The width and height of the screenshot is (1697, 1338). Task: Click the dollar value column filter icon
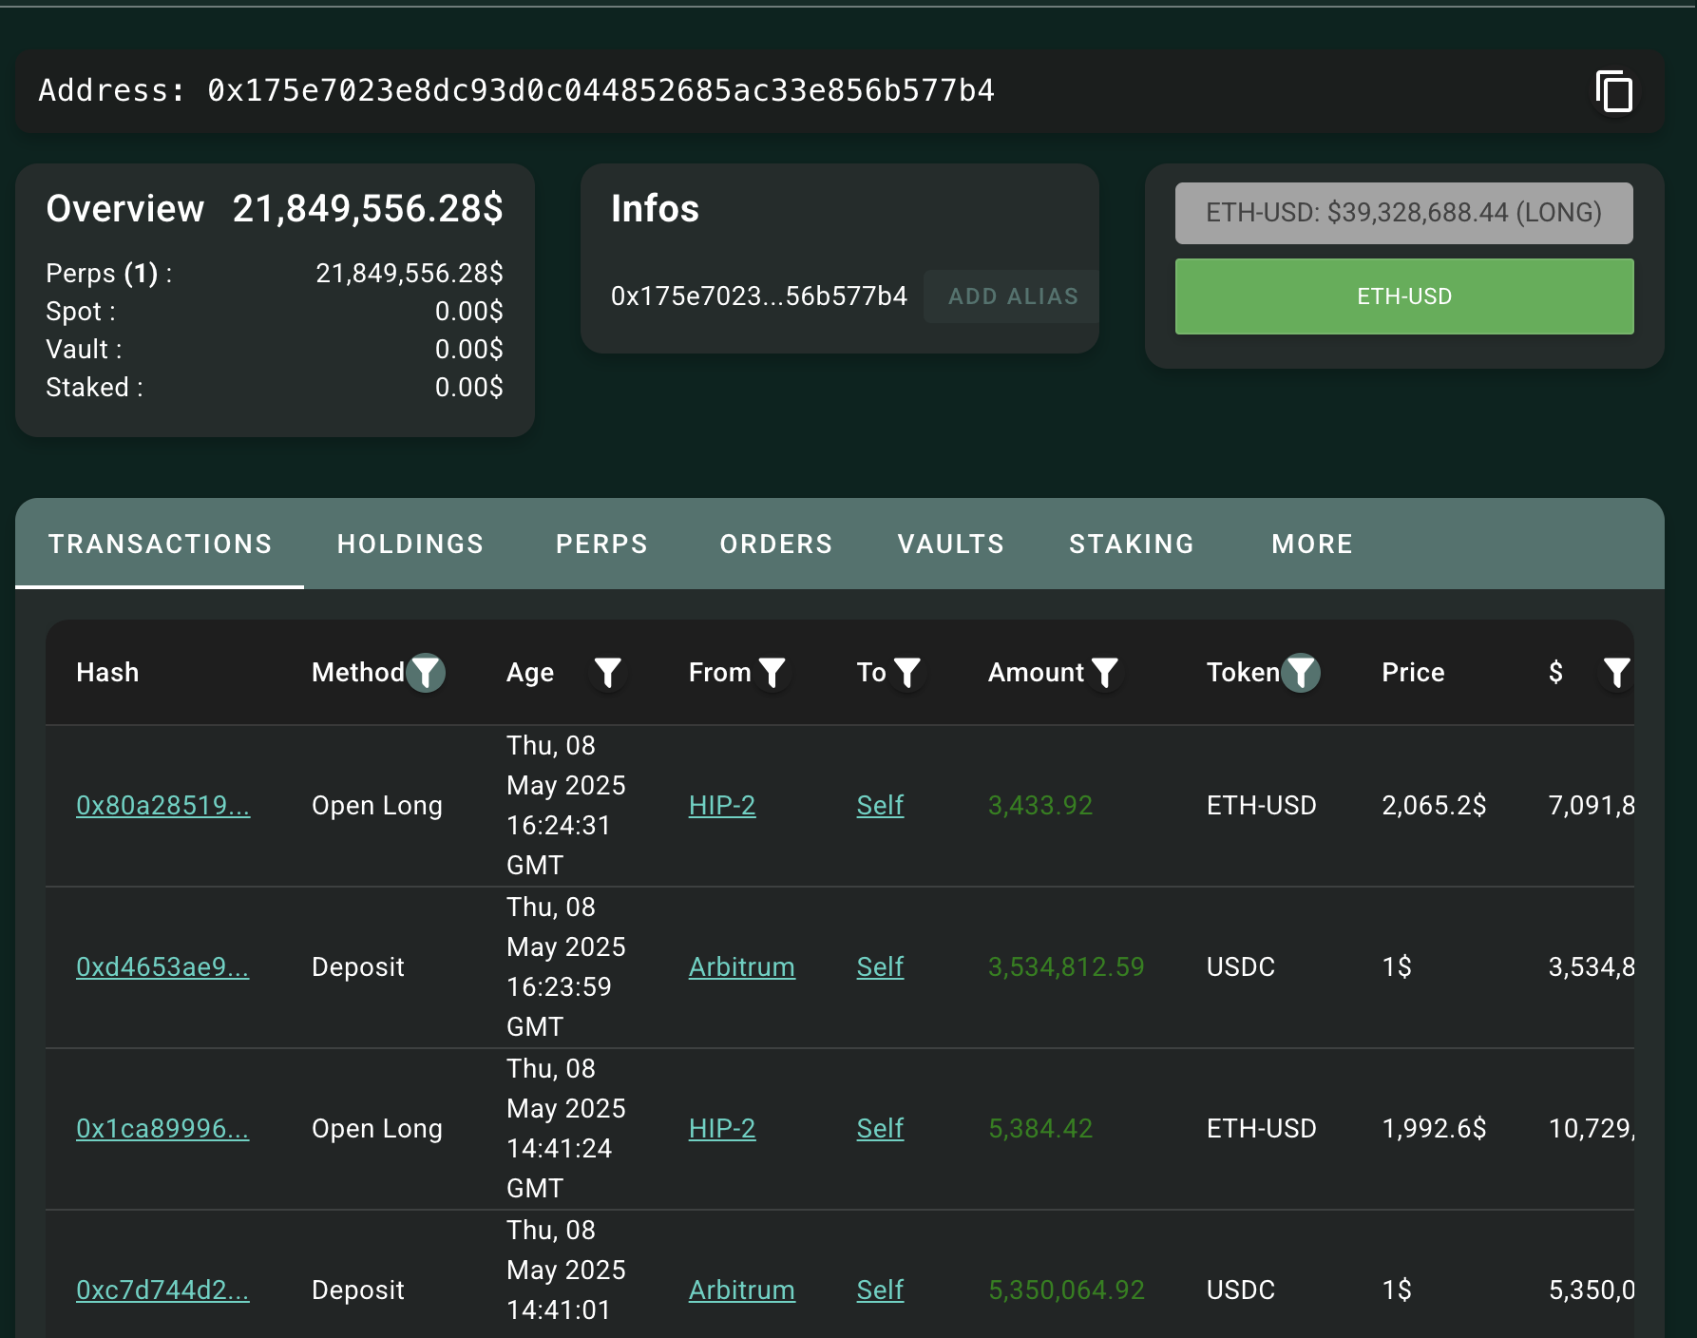1615,673
